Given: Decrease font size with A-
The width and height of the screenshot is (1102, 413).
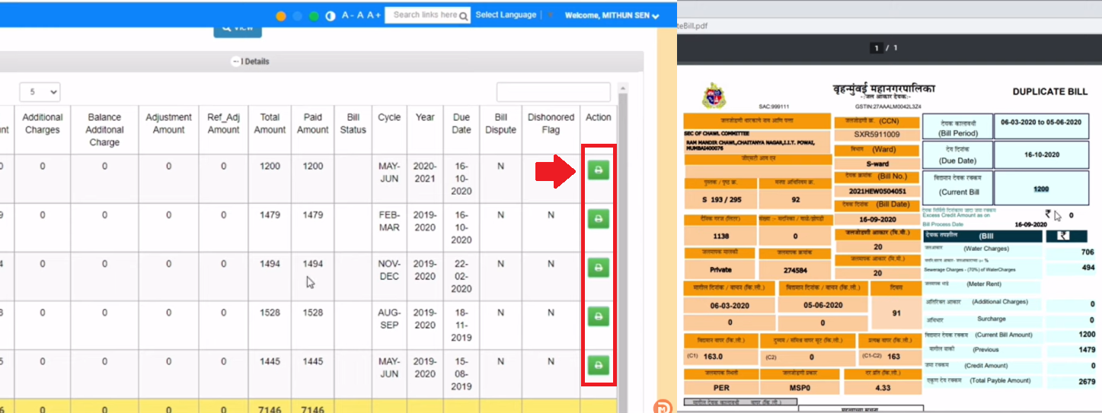Looking at the screenshot, I should pyautogui.click(x=347, y=15).
